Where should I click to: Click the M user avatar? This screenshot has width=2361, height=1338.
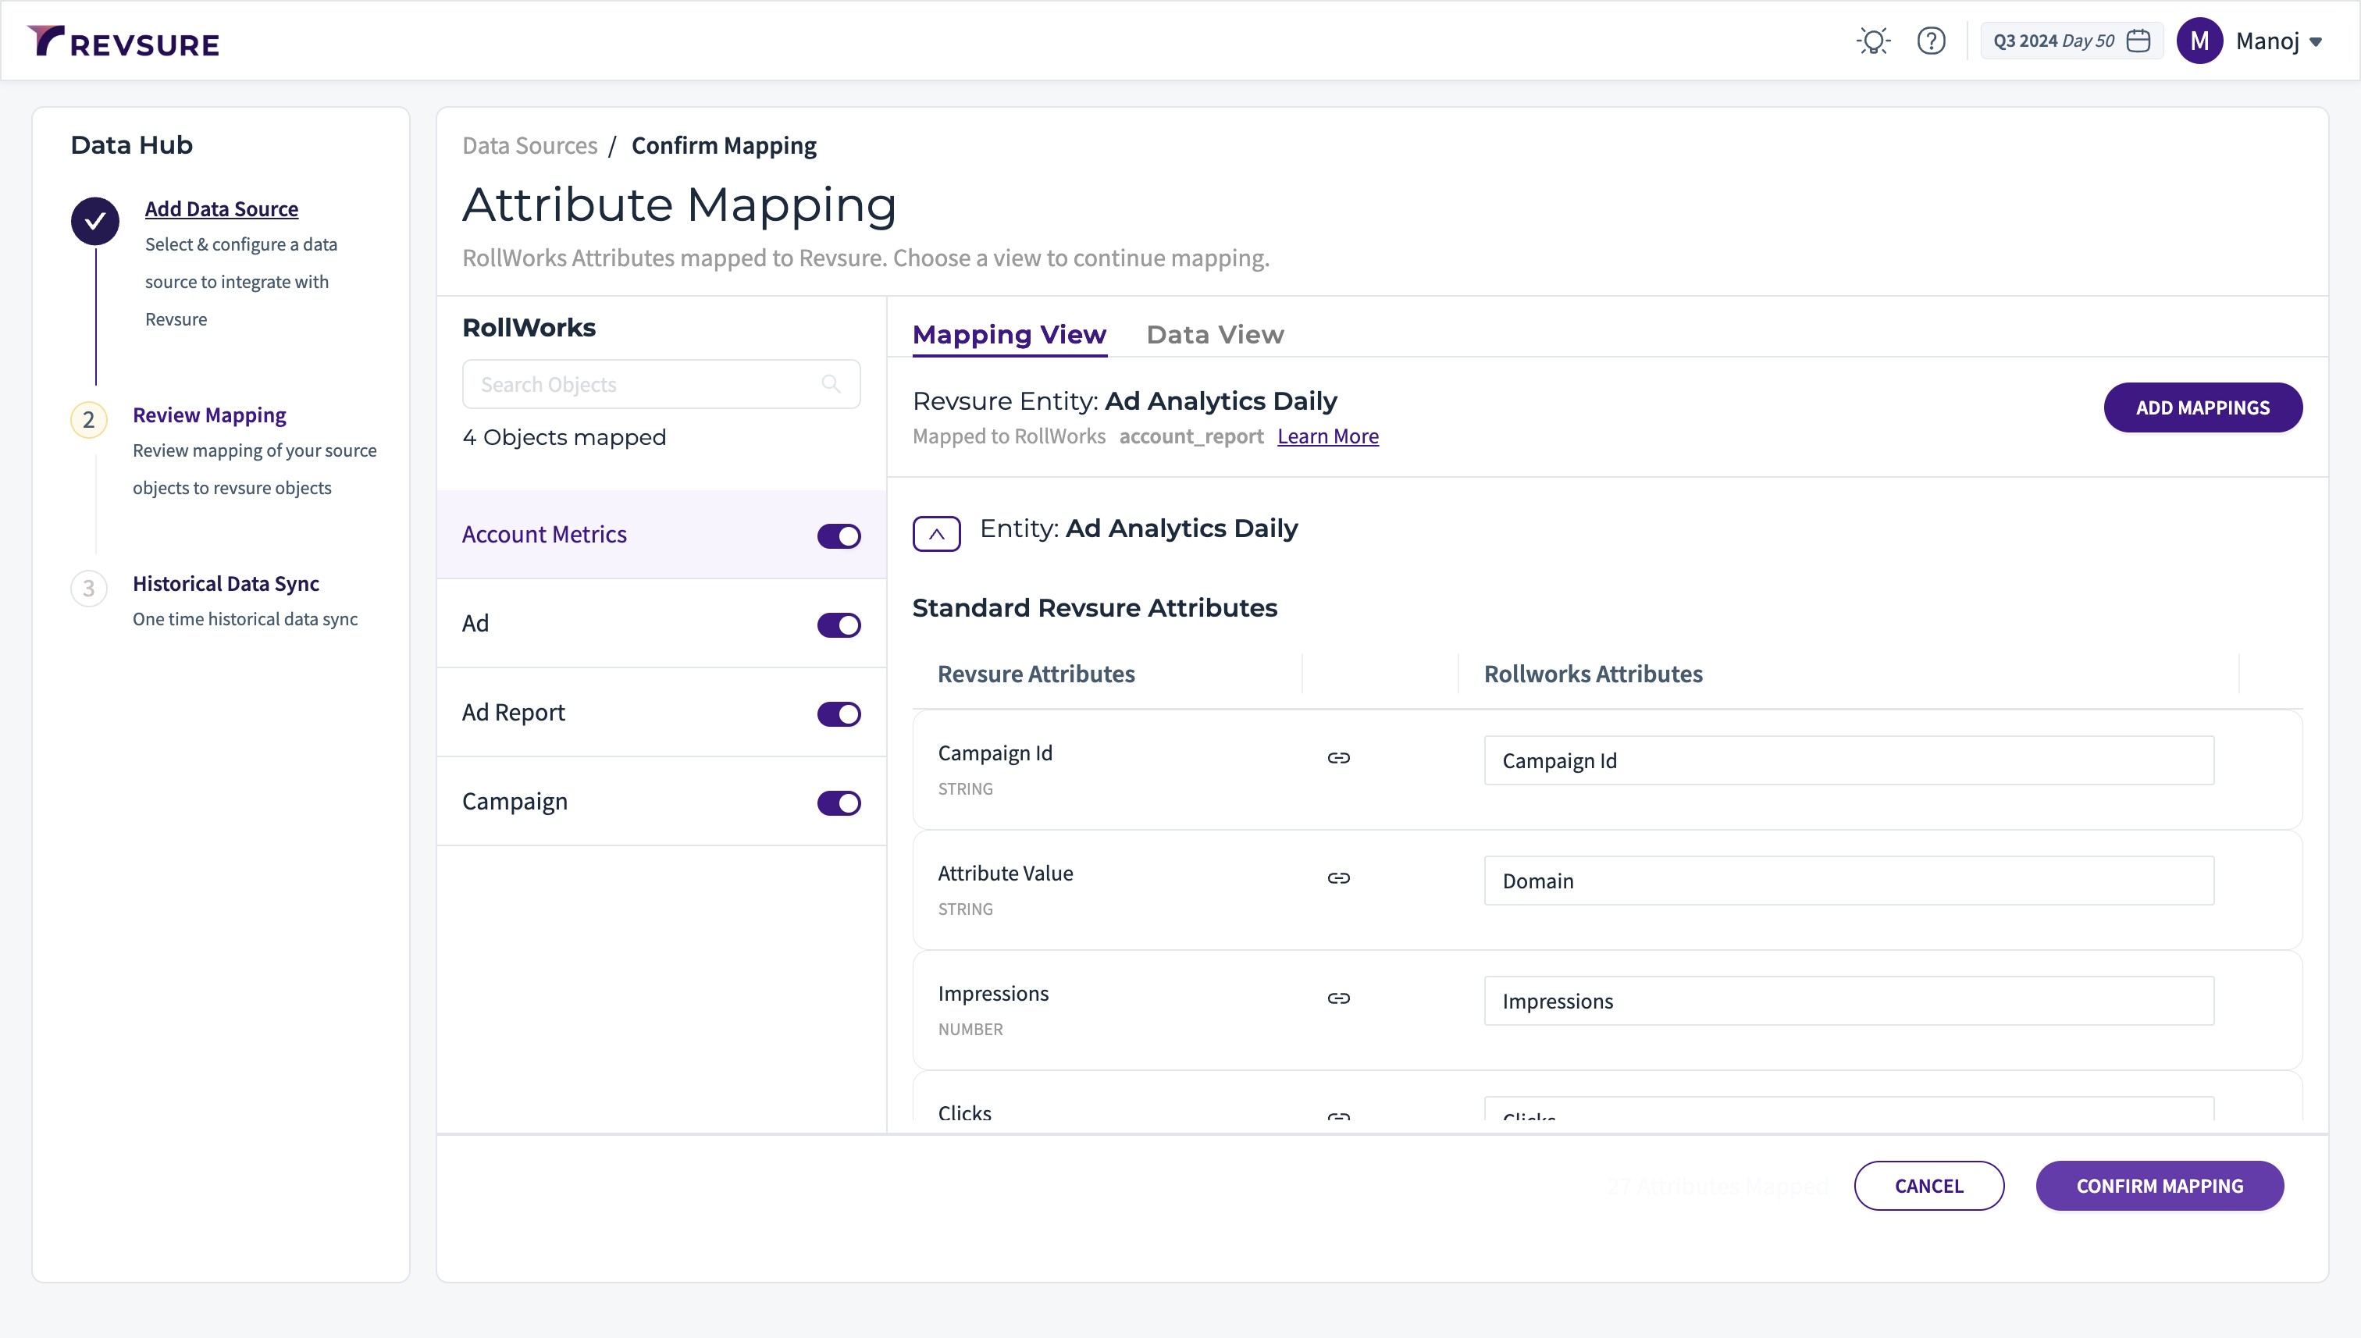[x=2199, y=41]
